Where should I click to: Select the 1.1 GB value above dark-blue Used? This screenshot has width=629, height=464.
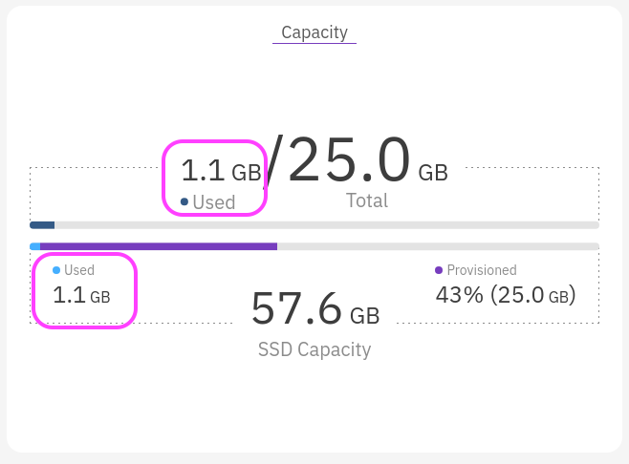(221, 171)
